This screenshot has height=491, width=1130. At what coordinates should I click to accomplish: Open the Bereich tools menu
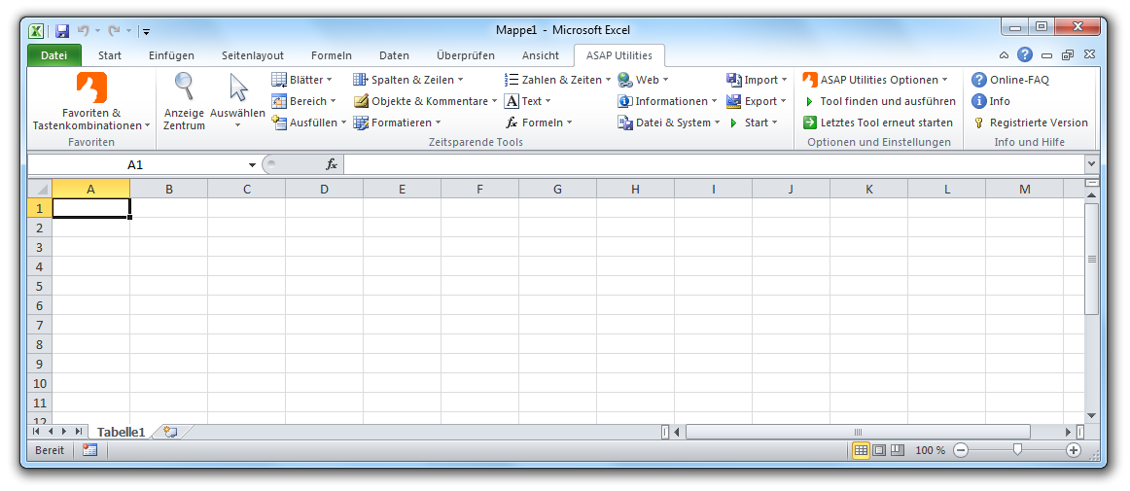pyautogui.click(x=303, y=101)
